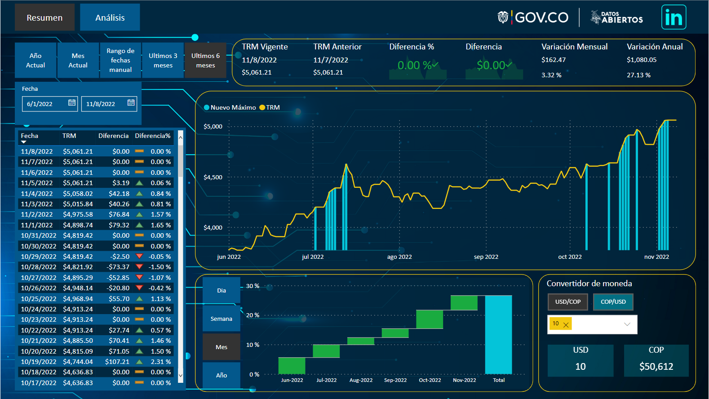Select the Semana grouping button
The image size is (709, 399).
tap(222, 319)
